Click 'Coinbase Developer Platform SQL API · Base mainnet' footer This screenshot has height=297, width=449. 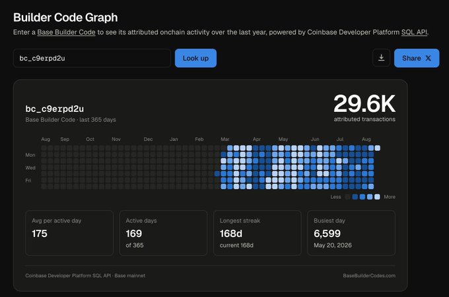click(85, 275)
